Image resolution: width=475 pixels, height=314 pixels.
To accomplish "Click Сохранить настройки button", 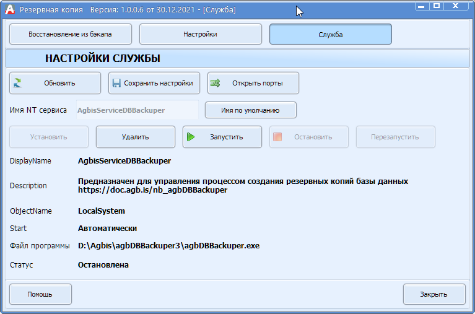I will click(x=154, y=83).
